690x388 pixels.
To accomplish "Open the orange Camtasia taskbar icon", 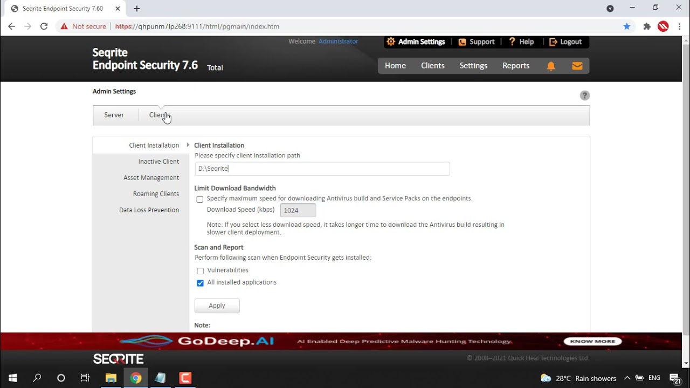I will click(185, 378).
